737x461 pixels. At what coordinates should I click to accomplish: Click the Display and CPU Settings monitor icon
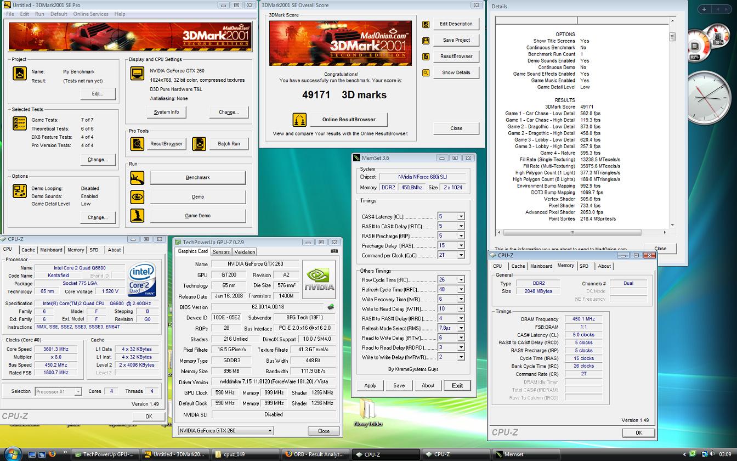coord(137,74)
